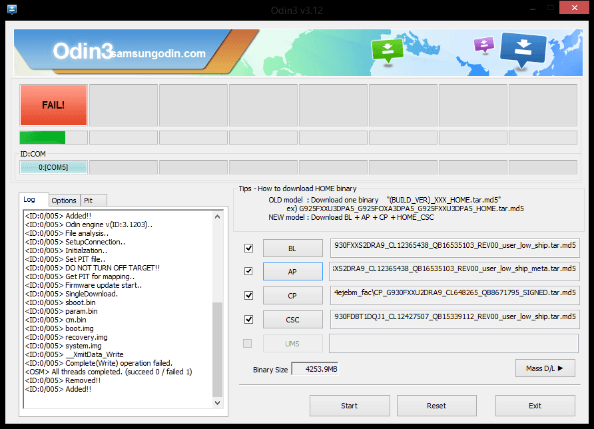594x429 pixels.
Task: Click the 'Binary Size' label
Action: [x=270, y=370]
